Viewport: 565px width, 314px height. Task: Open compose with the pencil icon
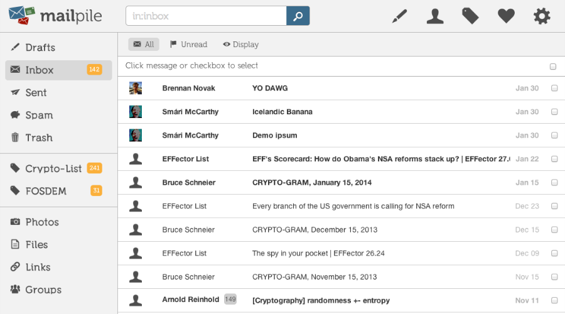[x=400, y=16]
